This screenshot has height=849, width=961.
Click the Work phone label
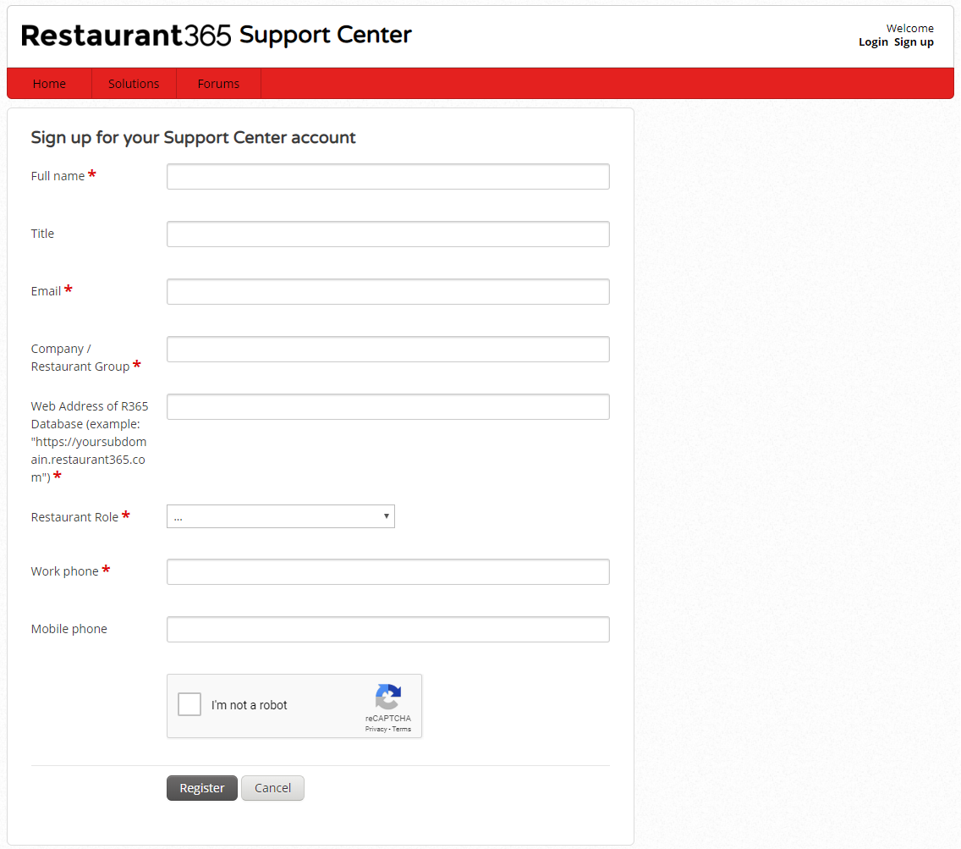[65, 571]
